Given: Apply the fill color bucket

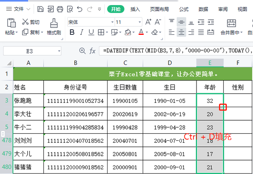Looking at the screenshot, I should (128, 32).
